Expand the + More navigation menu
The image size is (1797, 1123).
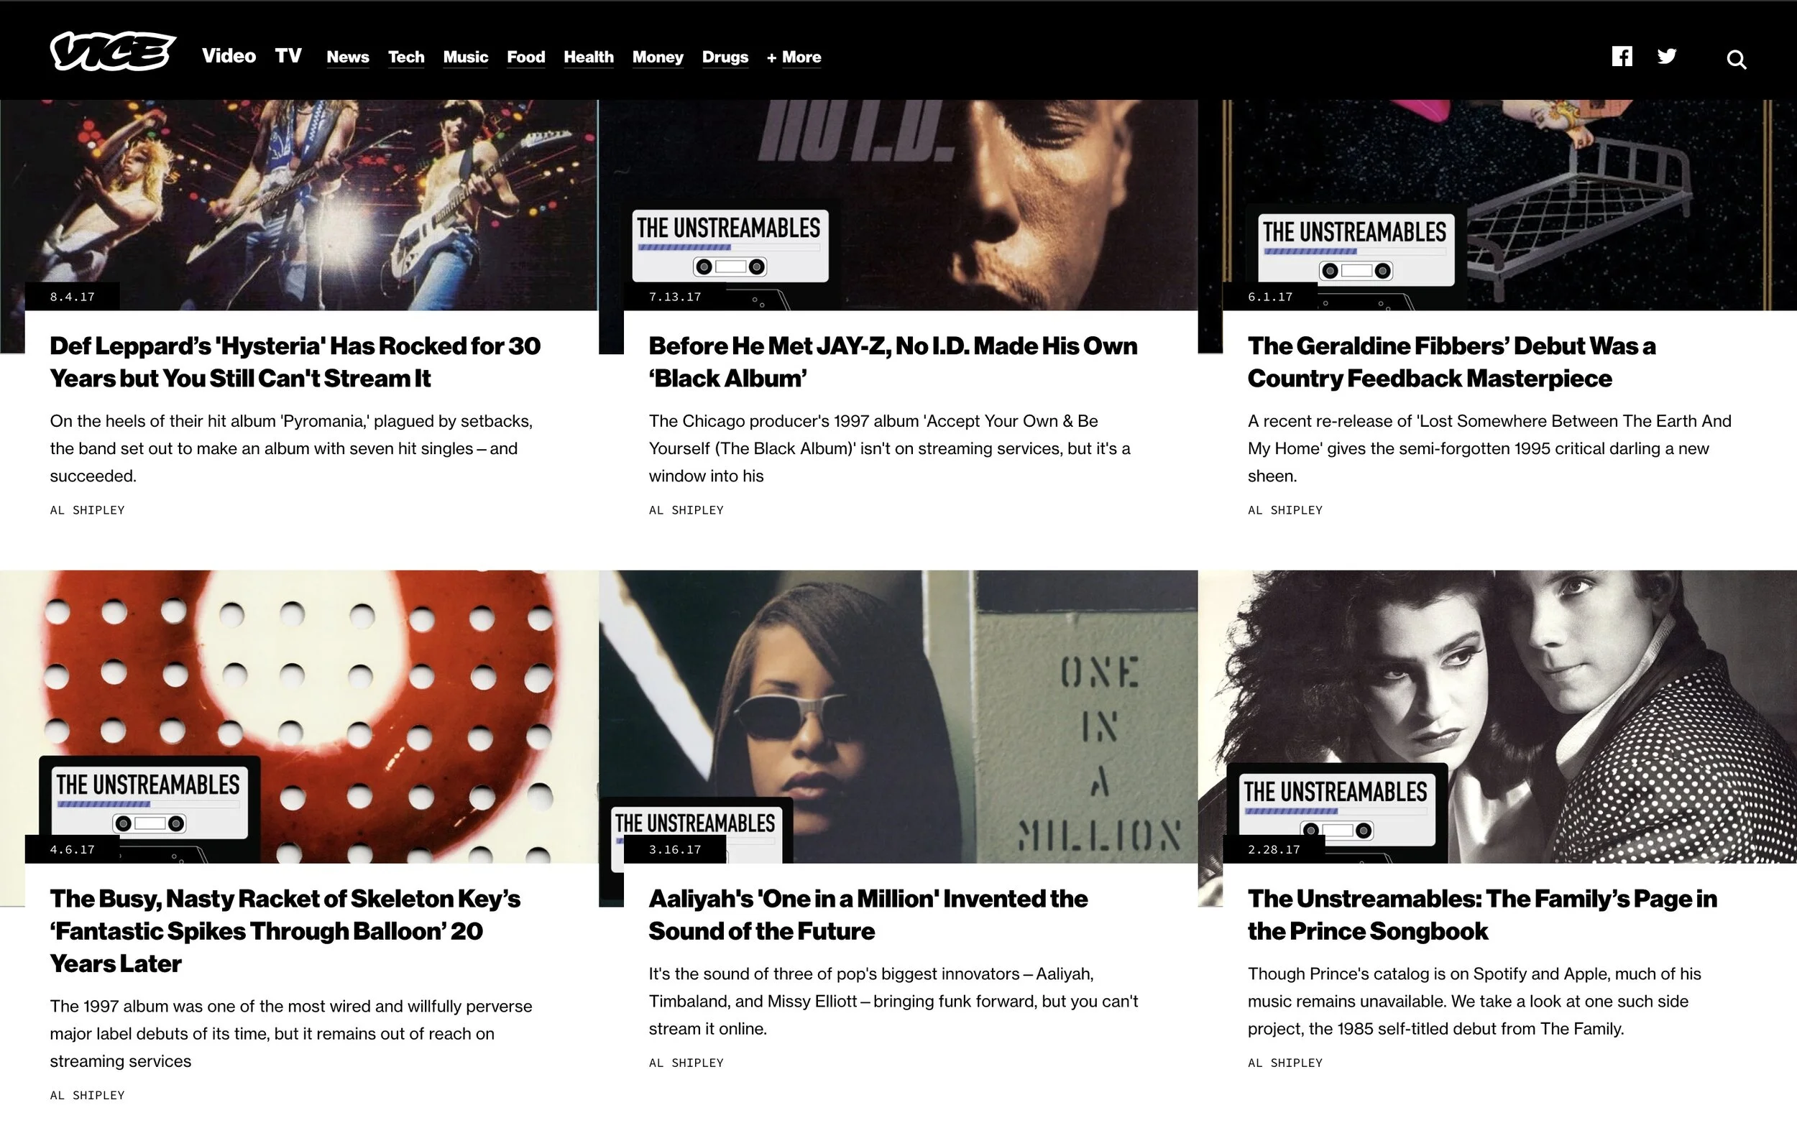click(x=794, y=57)
